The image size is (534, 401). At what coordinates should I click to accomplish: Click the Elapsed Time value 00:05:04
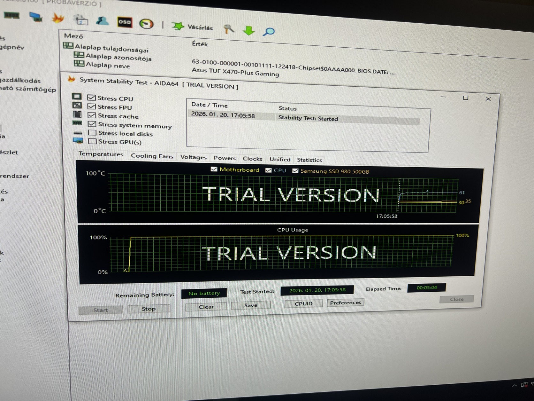[x=427, y=287]
